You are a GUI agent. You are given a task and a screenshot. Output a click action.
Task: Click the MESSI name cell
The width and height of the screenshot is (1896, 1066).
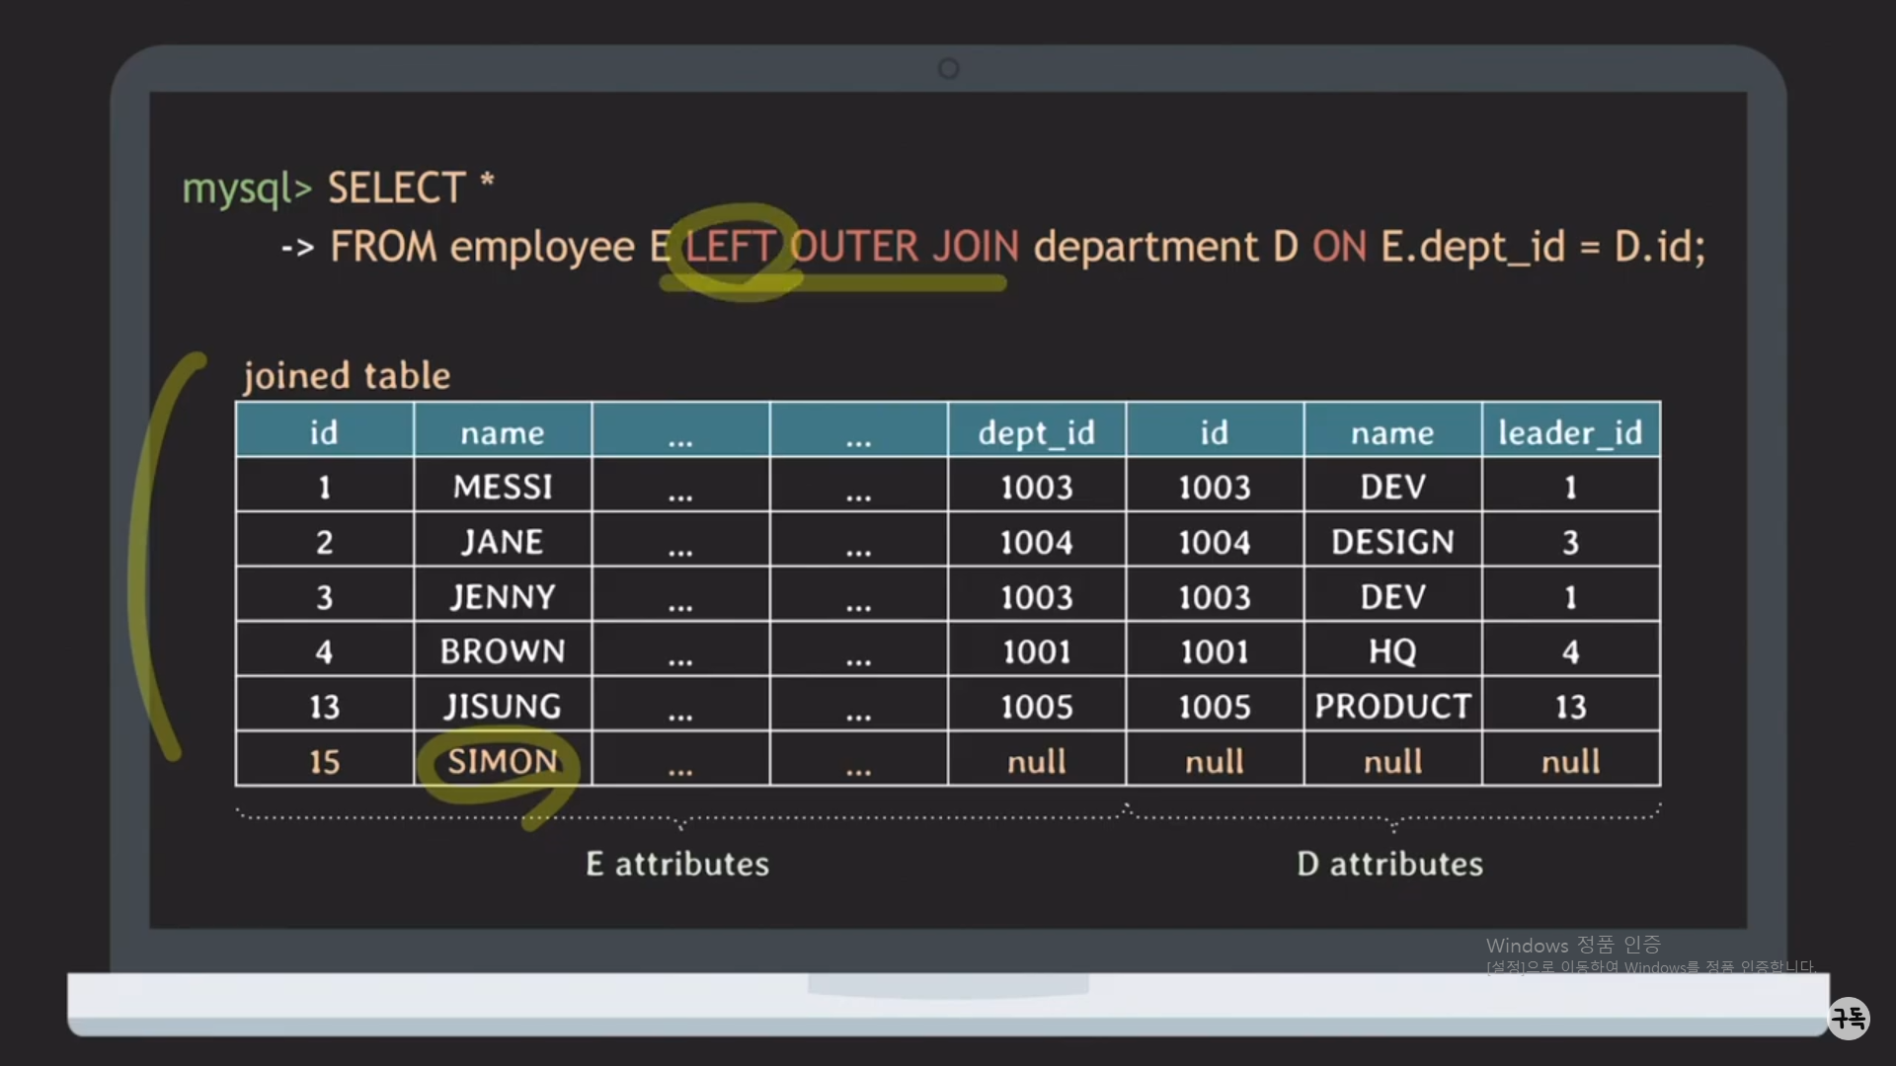pyautogui.click(x=503, y=487)
